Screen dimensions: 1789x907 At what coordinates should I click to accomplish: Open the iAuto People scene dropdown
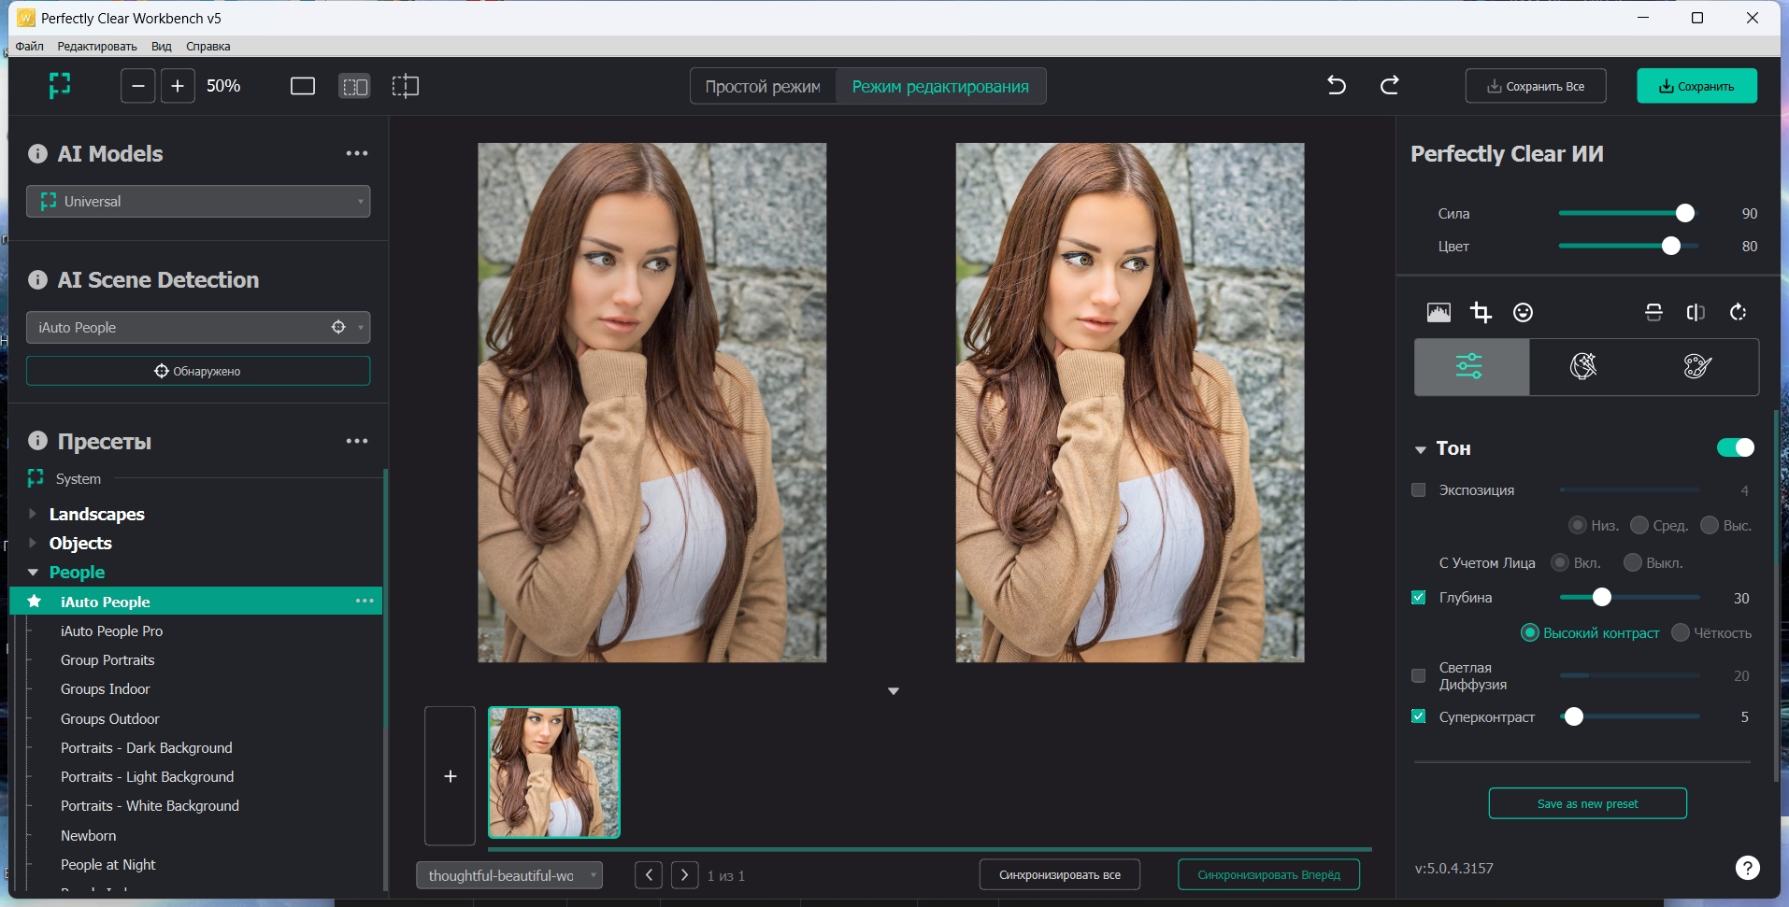tap(198, 327)
